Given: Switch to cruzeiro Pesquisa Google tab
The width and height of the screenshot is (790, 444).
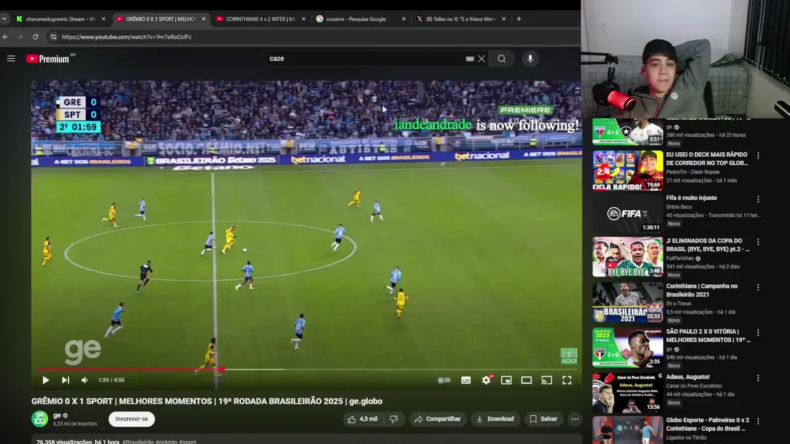Looking at the screenshot, I should [x=355, y=19].
